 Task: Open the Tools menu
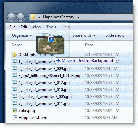pyautogui.click(x=51, y=27)
